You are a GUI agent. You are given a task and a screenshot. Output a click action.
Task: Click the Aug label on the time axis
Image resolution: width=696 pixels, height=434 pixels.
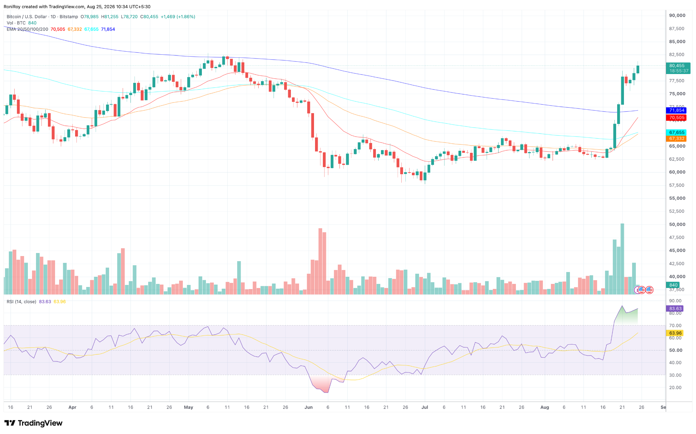coord(544,407)
